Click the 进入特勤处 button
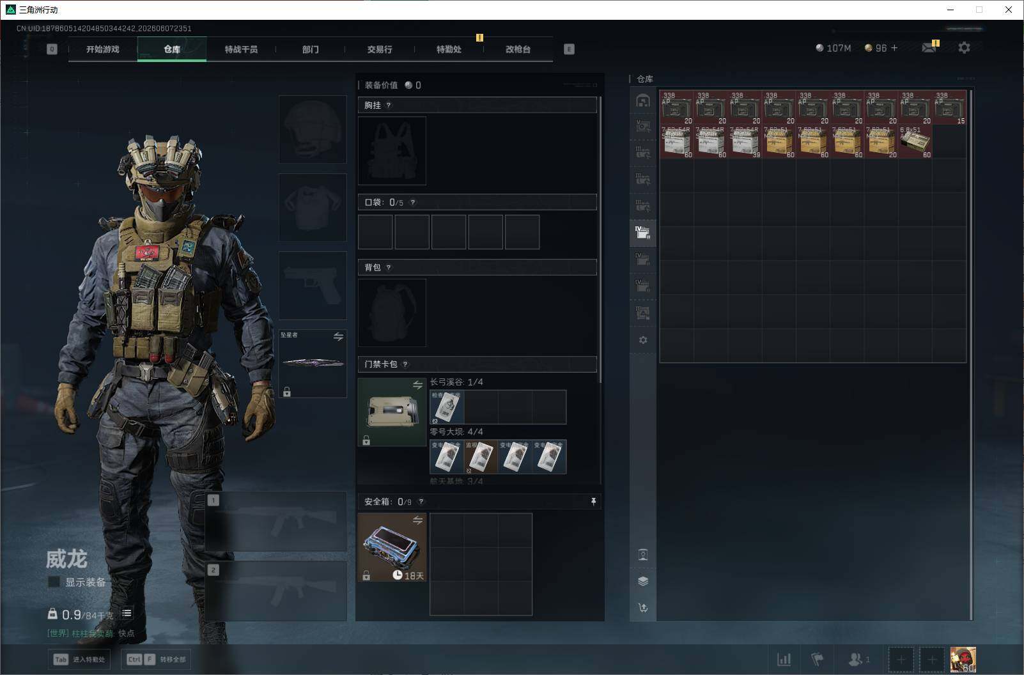Image resolution: width=1024 pixels, height=675 pixels. (x=80, y=660)
